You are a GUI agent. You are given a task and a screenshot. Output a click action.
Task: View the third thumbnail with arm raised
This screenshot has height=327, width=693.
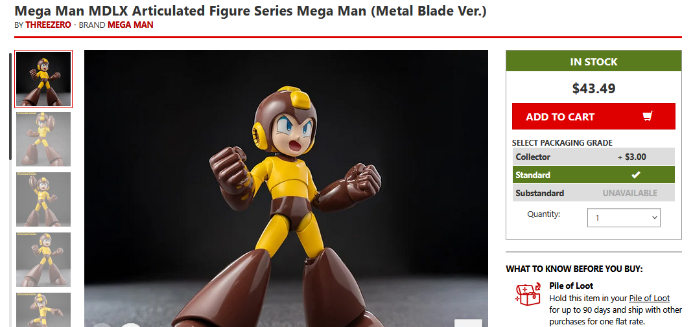click(x=43, y=199)
